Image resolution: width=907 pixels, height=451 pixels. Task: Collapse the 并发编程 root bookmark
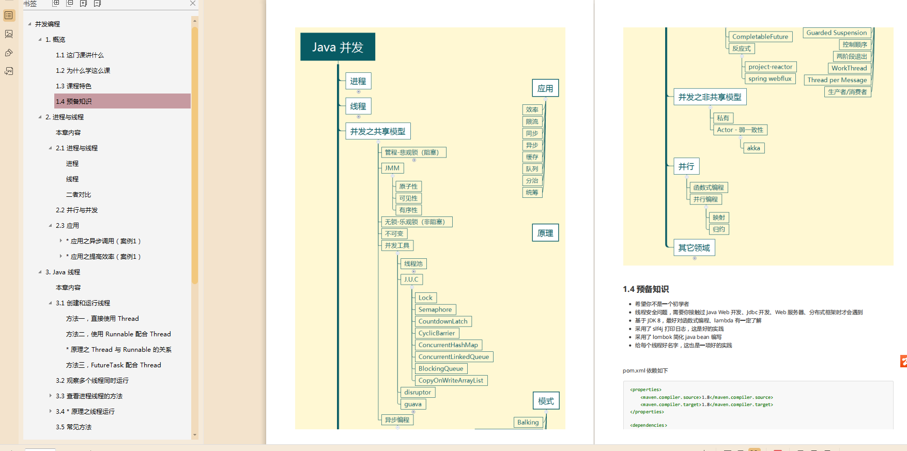point(29,24)
